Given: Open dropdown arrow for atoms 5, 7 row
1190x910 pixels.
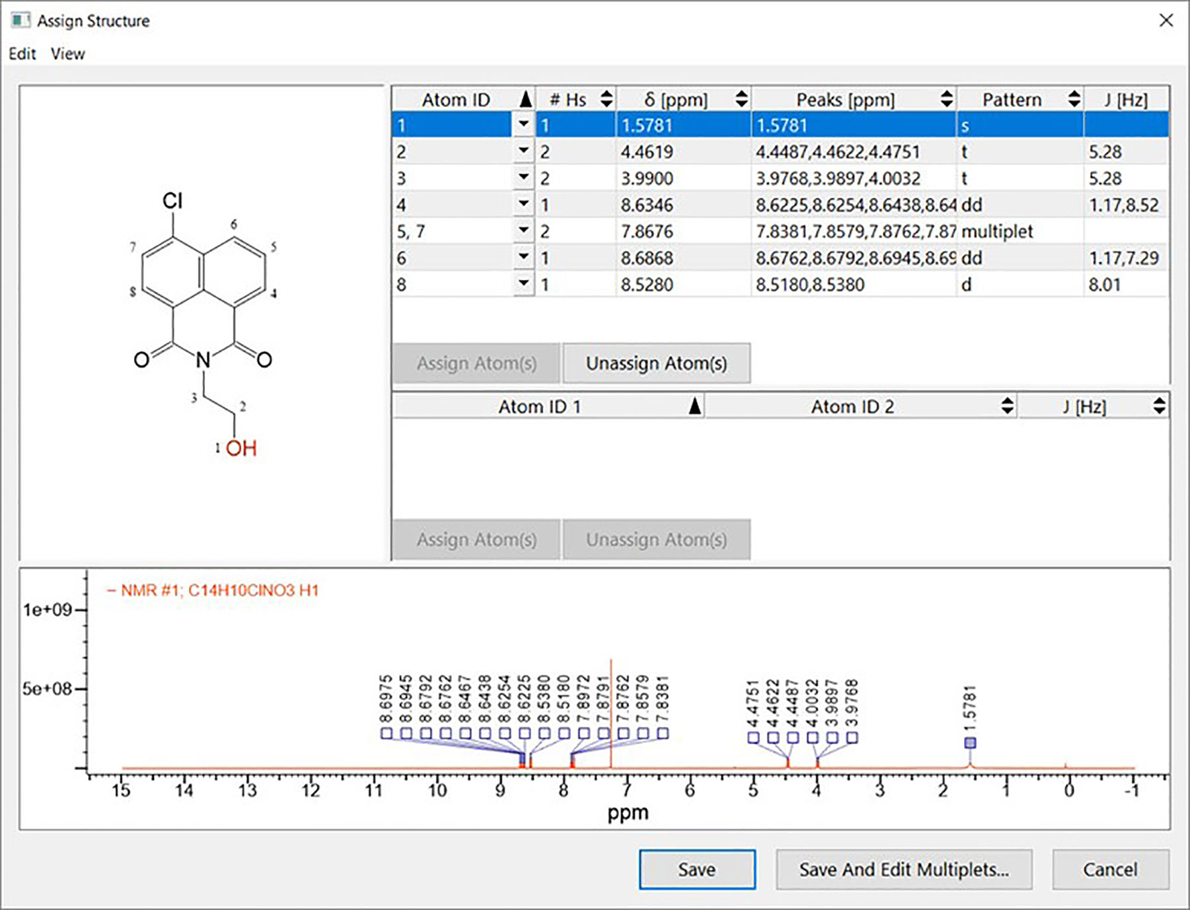Looking at the screenshot, I should point(523,230).
